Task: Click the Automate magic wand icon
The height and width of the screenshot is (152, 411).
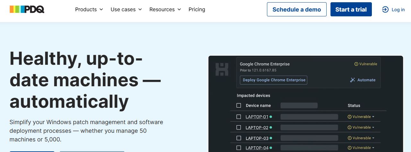Action: point(353,80)
